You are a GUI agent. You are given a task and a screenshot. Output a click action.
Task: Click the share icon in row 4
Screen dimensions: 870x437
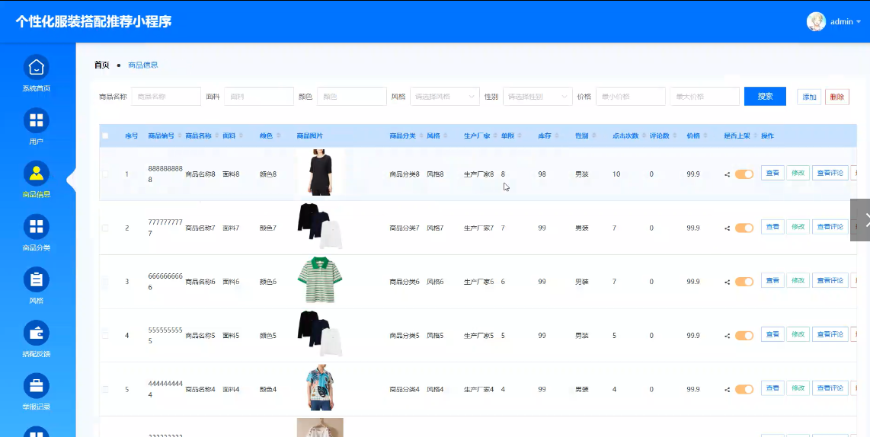(728, 336)
